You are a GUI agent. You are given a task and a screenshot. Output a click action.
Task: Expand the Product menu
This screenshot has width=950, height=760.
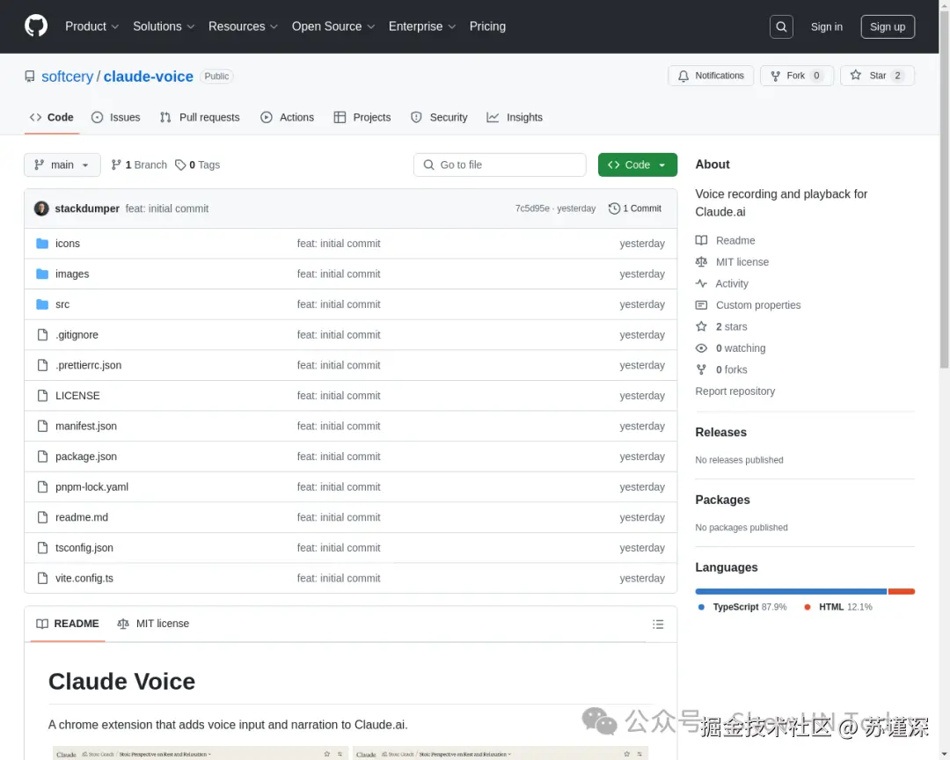coord(91,26)
